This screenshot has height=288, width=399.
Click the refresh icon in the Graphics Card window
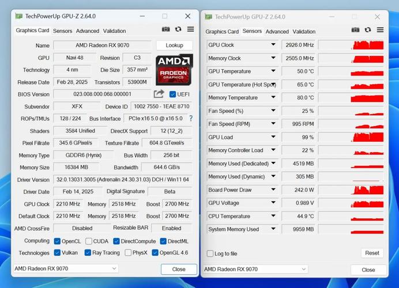(x=178, y=29)
